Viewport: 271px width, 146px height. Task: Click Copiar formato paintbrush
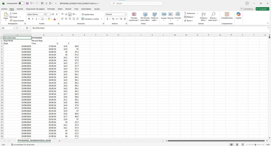(17, 21)
